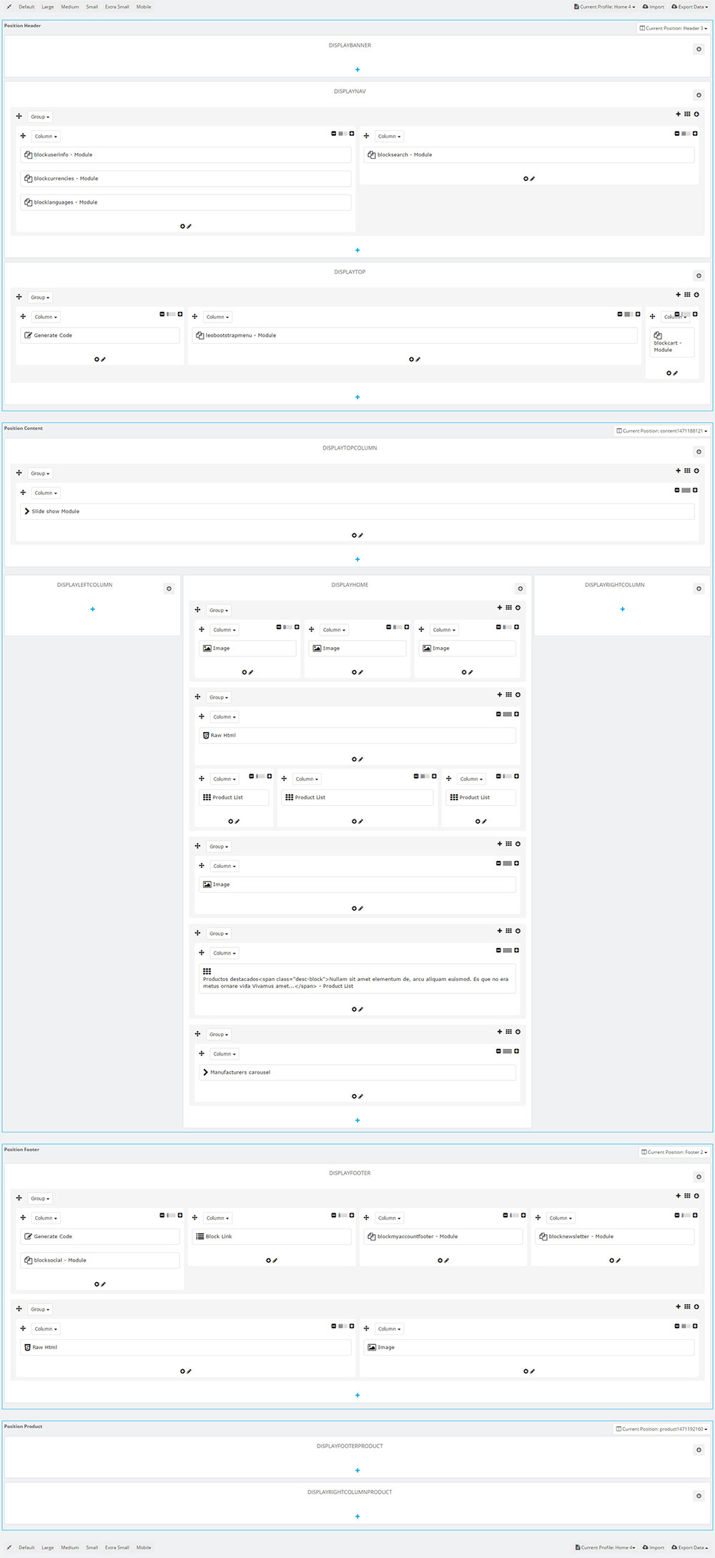
Task: Click the blue plus in DISPLAYLEFTCOLUMN
Action: tap(92, 609)
